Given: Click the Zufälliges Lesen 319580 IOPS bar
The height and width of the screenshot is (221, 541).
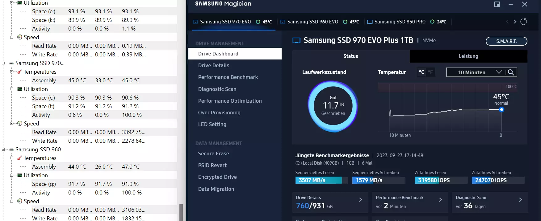Looking at the screenshot, I should [x=441, y=180].
